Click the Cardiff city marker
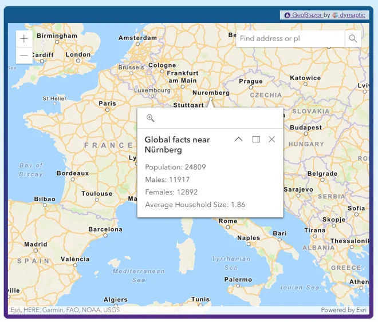This screenshot has height=322, width=378. (x=42, y=61)
